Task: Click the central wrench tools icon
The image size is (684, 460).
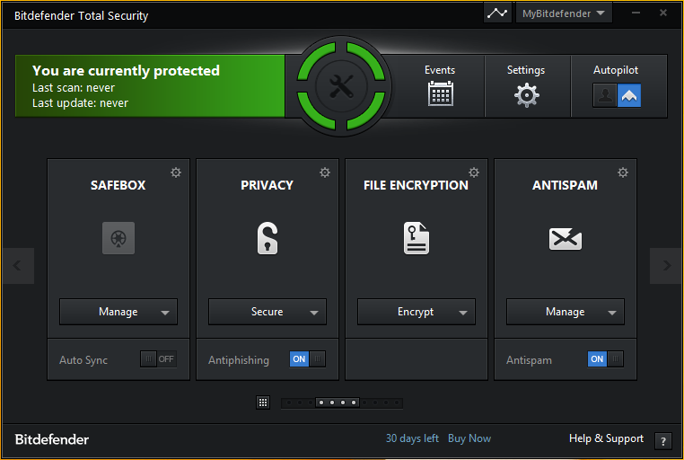Action: tap(342, 86)
